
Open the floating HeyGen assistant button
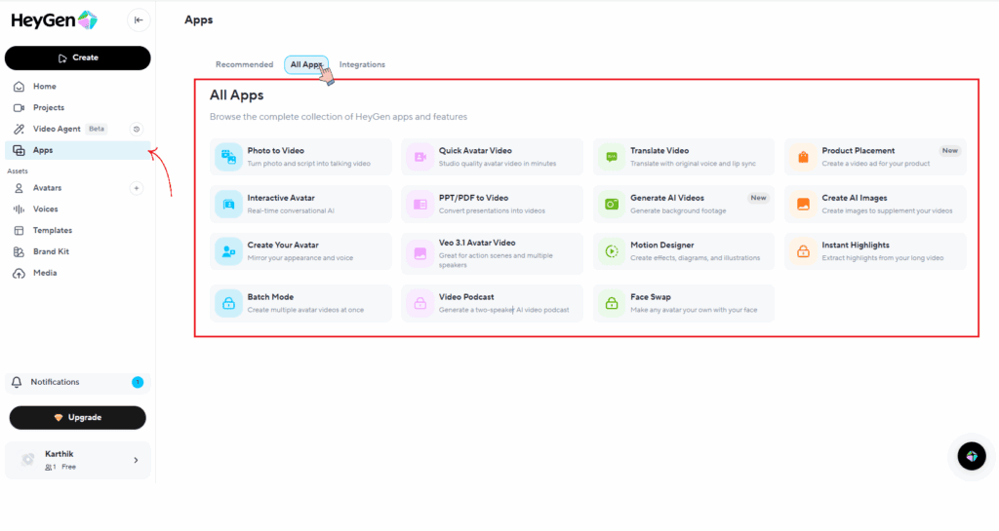tap(972, 456)
